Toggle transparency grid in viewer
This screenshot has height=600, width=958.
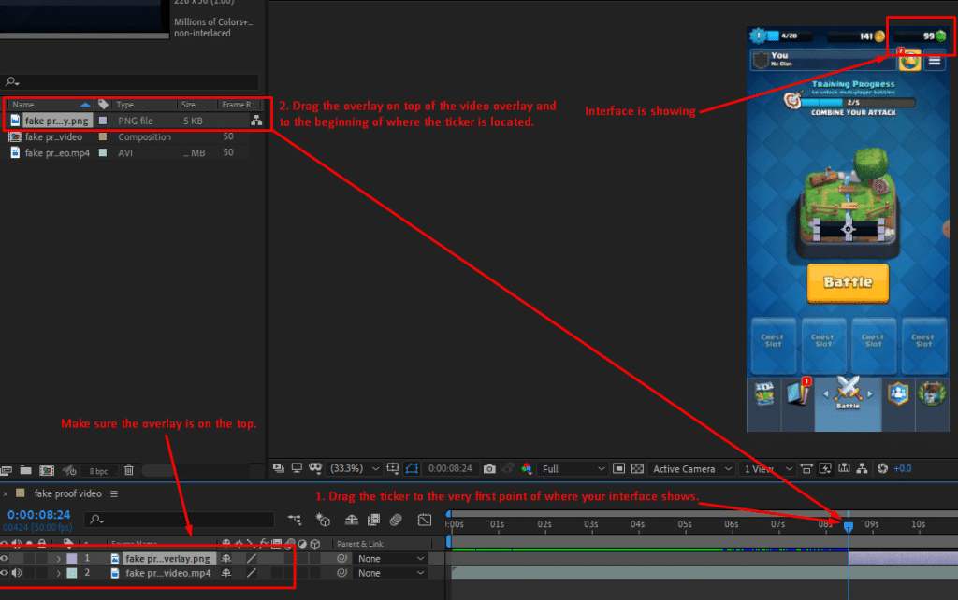point(637,469)
